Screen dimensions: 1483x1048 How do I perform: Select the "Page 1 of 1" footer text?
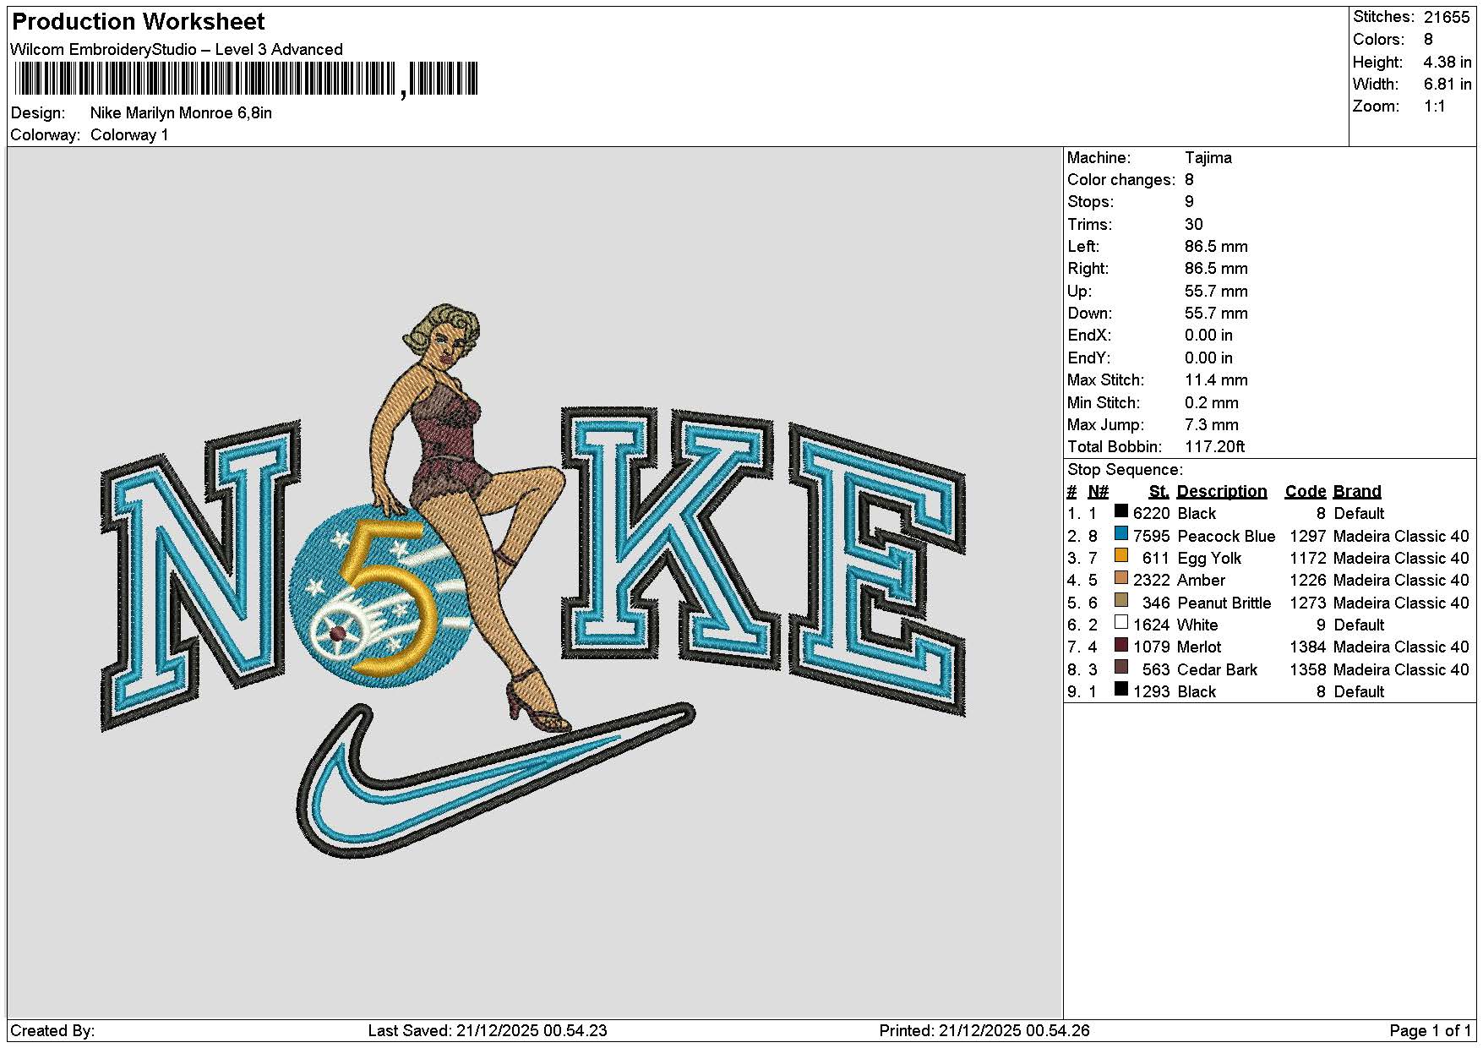coord(1431,1031)
